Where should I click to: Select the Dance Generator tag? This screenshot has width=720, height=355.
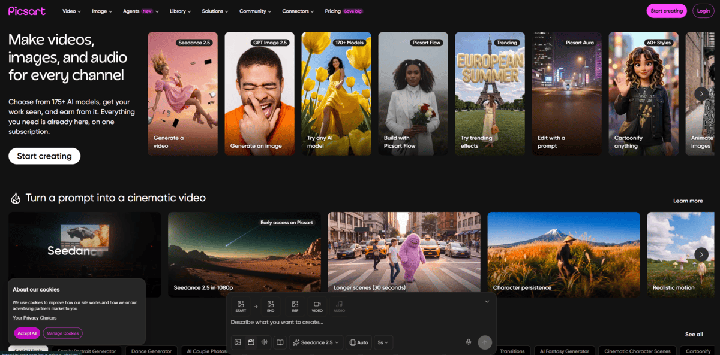click(151, 351)
